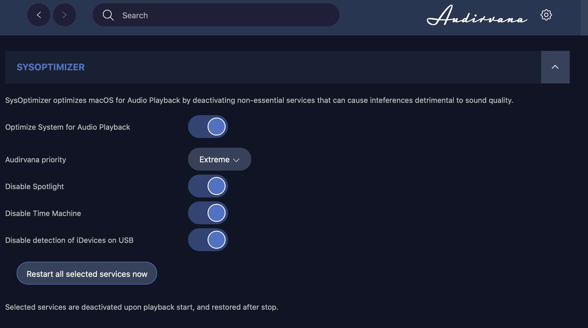Click the Disable Time Machine label text
588x328 pixels.
click(x=43, y=213)
